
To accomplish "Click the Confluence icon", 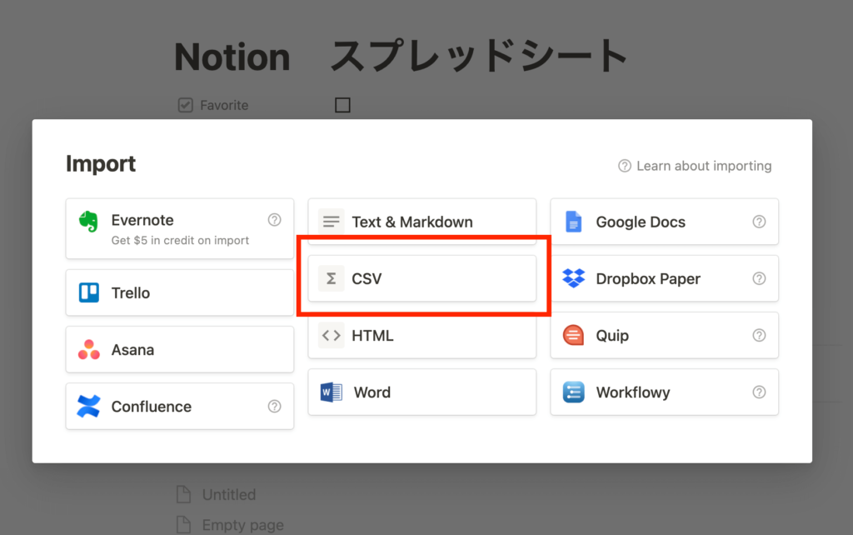I will [86, 406].
